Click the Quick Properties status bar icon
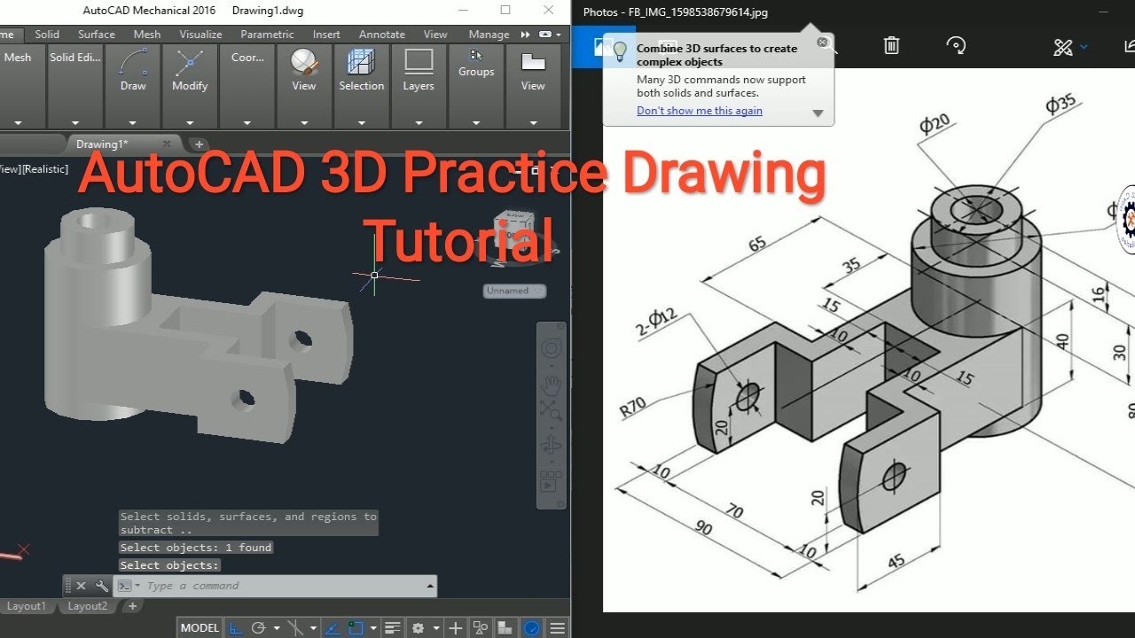Screen dimensions: 1135x638 [393, 628]
